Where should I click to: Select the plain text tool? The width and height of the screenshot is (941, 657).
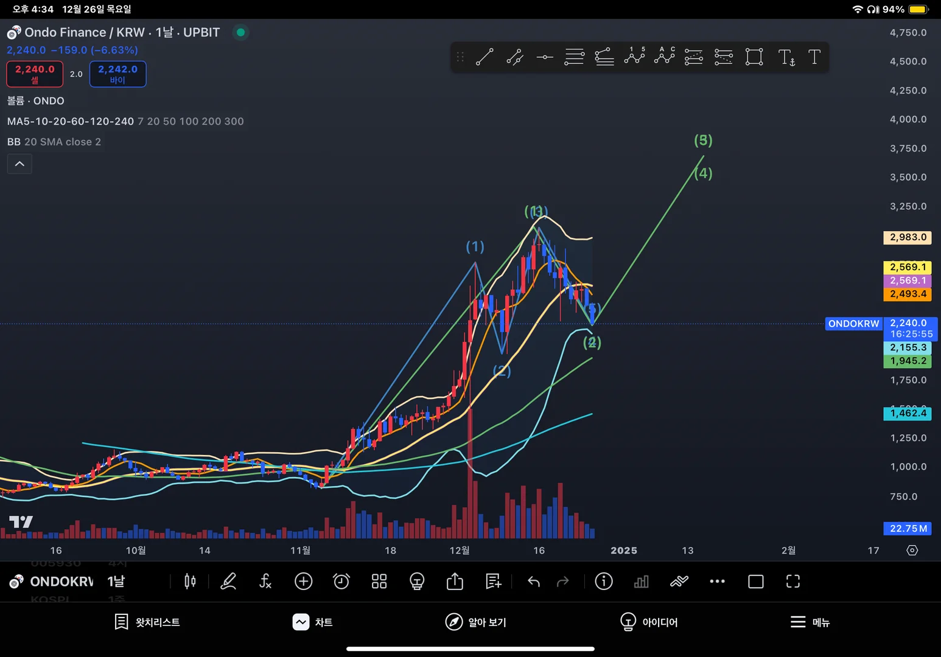click(814, 57)
